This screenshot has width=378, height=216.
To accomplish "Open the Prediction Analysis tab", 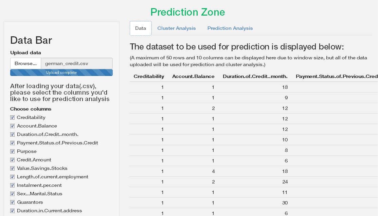I will (230, 28).
